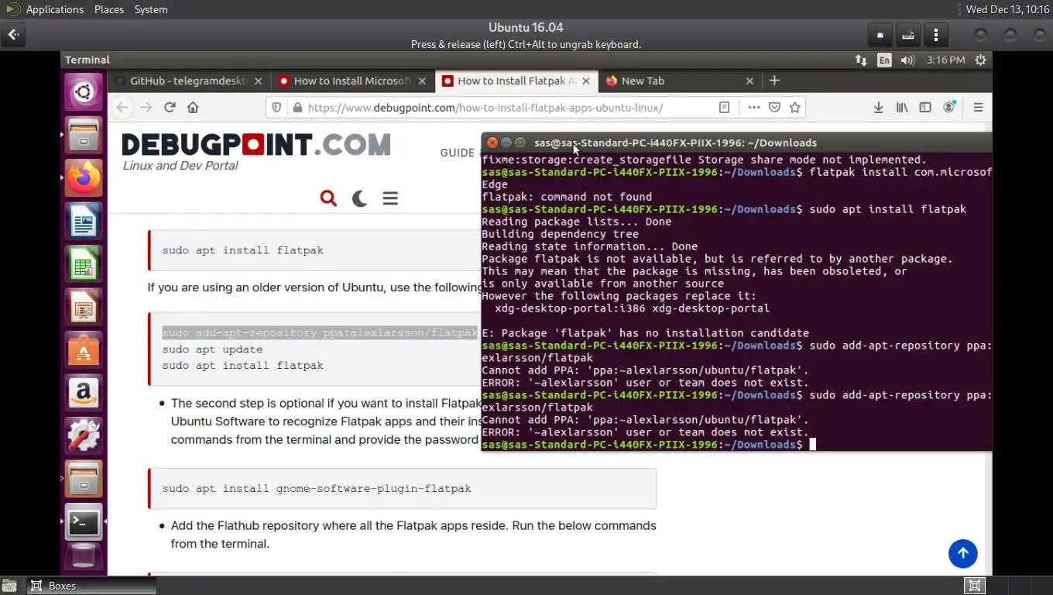1053x595 pixels.
Task: Click the padlock site info icon
Action: coord(296,108)
